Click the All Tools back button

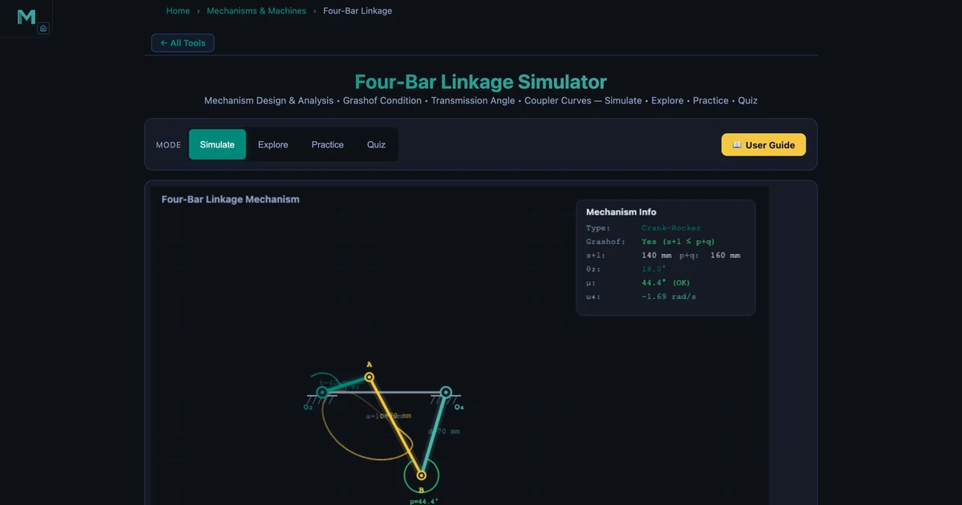coord(183,43)
